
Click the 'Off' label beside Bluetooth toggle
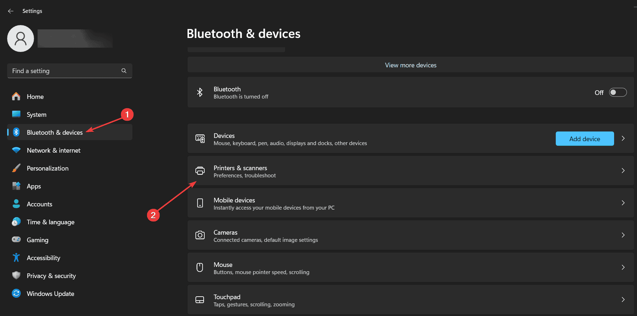coord(599,92)
